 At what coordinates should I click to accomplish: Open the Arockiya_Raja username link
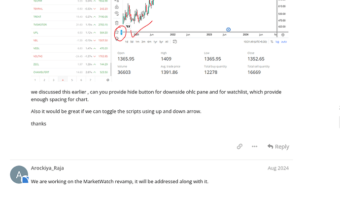47,168
